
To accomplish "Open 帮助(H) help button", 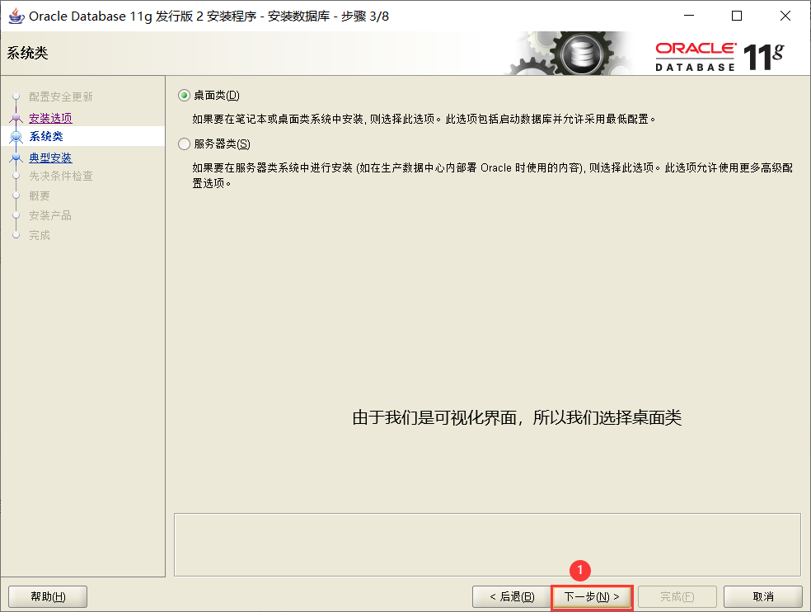I will [48, 597].
